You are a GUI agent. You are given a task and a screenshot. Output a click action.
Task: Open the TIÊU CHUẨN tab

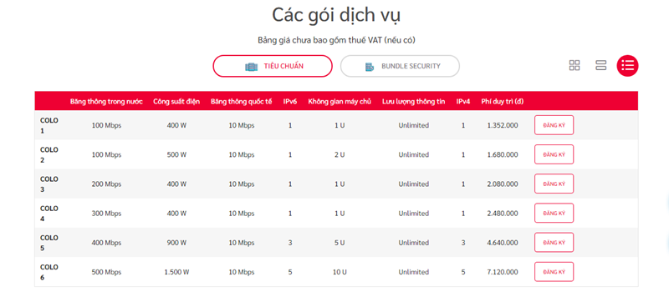(x=273, y=66)
